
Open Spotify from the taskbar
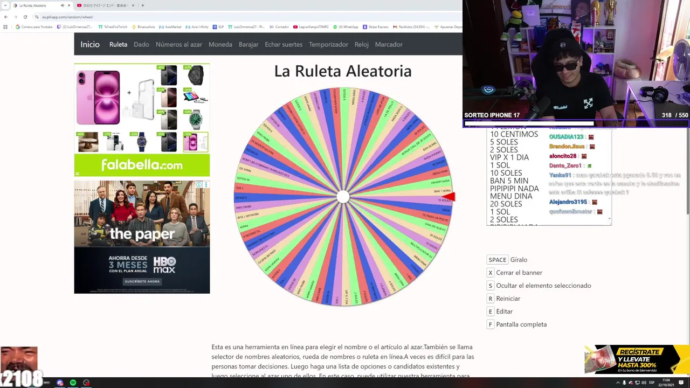[73, 383]
